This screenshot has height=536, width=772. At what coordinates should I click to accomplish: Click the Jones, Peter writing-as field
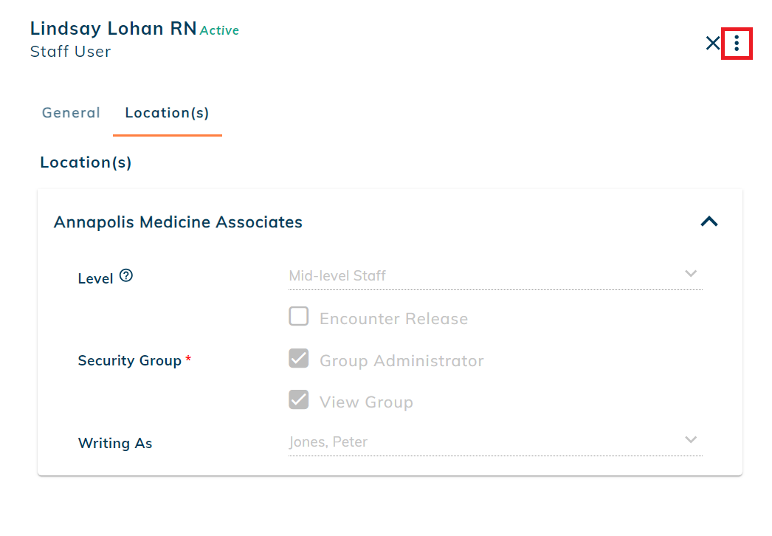coord(495,442)
